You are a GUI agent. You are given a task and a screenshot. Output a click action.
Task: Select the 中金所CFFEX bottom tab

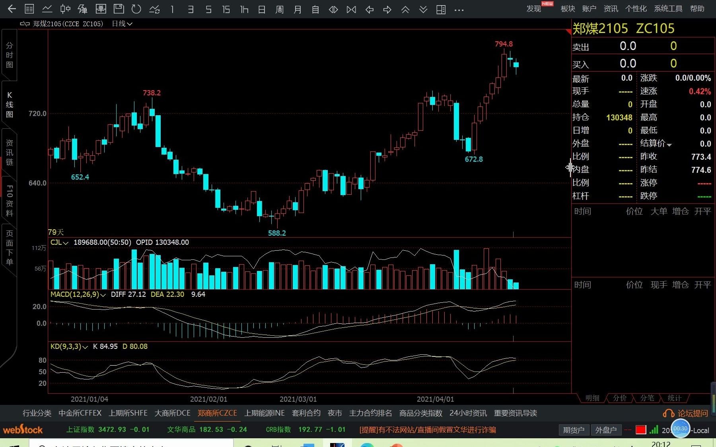(80, 413)
